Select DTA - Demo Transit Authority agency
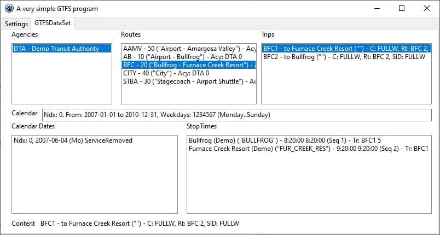This screenshot has width=440, height=235. pos(62,49)
